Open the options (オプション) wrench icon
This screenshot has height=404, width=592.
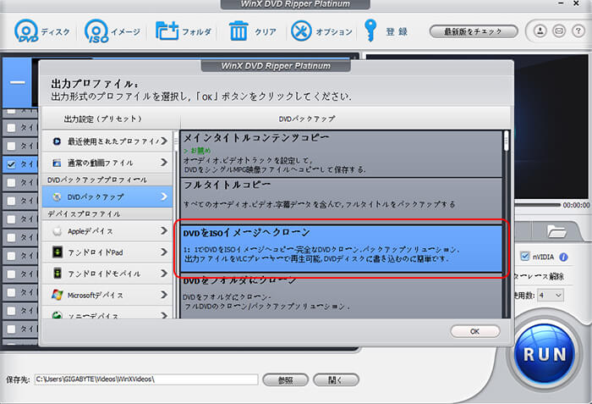click(321, 31)
